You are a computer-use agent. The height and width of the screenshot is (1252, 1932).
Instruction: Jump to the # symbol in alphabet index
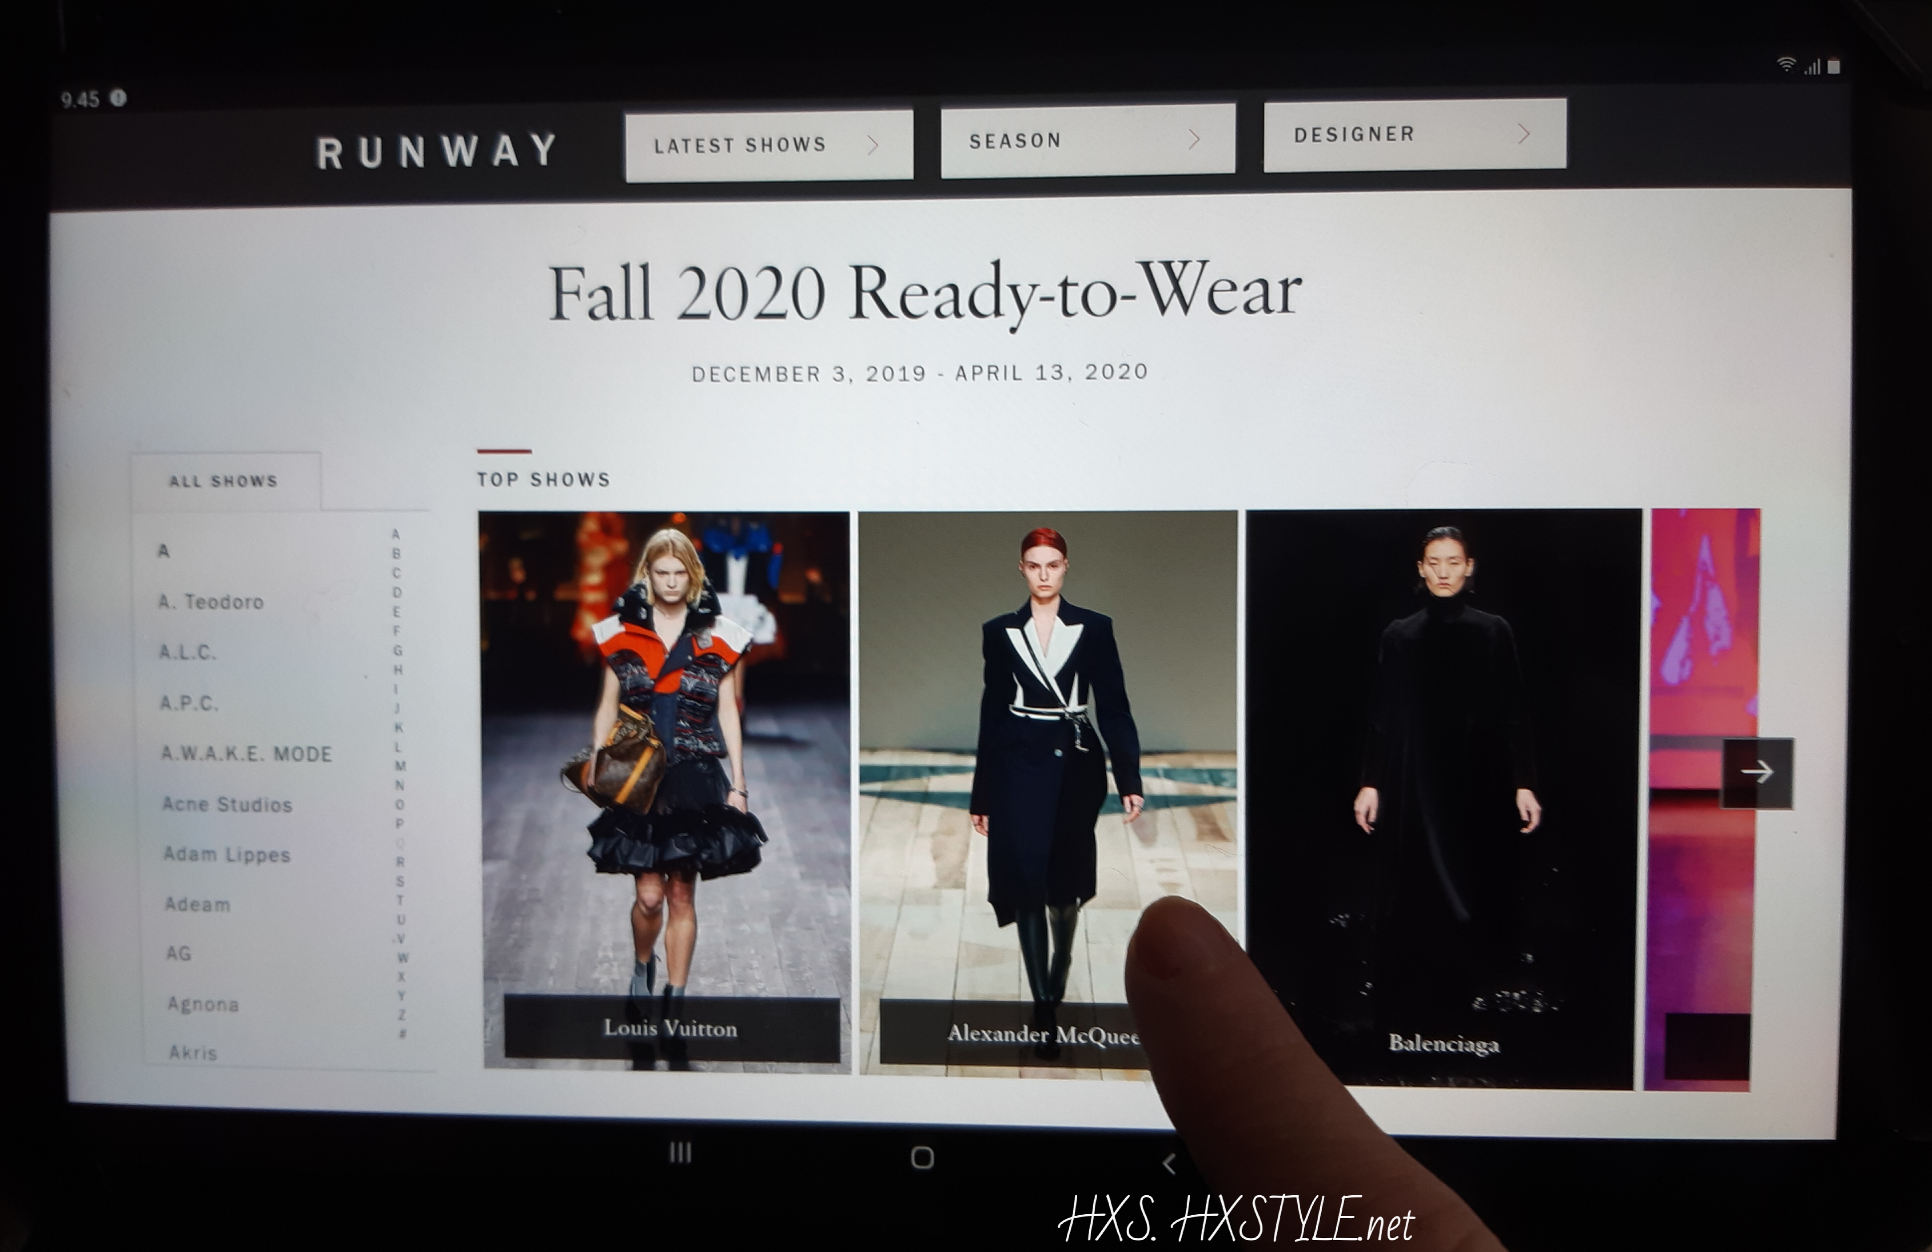tap(403, 1034)
